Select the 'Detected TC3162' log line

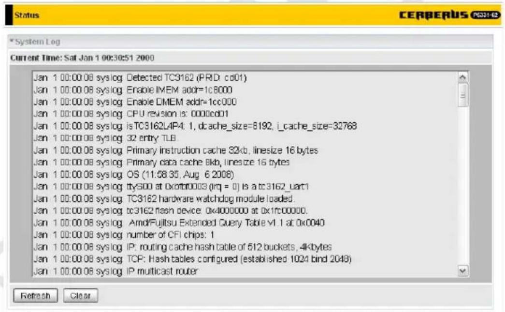pyautogui.click(x=140, y=78)
